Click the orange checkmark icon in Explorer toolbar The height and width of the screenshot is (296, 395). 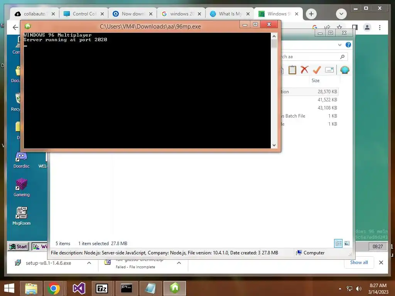tap(317, 70)
